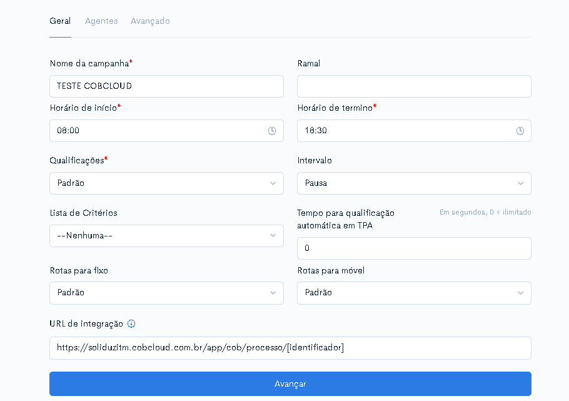Click the Nome da campanha input field
Screen dimensions: 569x401
tap(166, 86)
